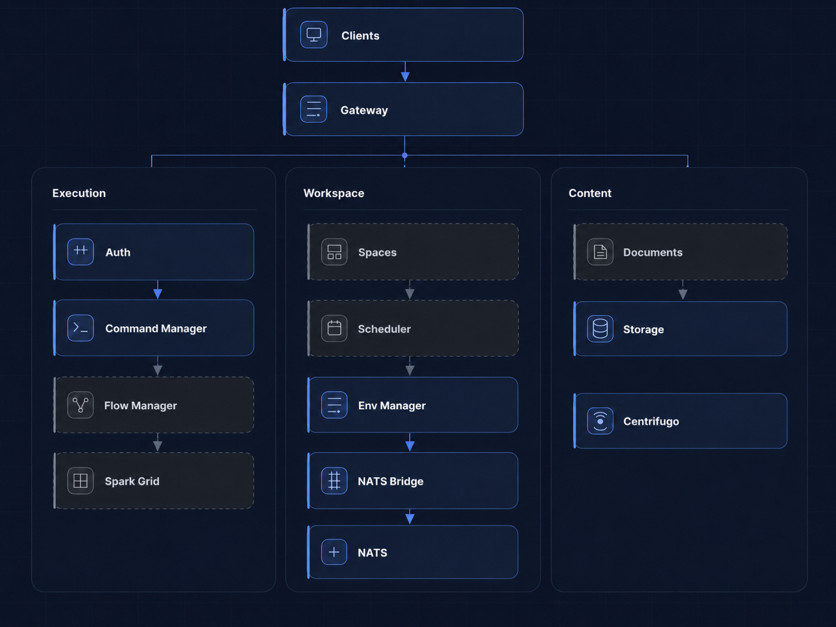
Task: Click the NATS Bridge hash icon
Action: pos(334,480)
